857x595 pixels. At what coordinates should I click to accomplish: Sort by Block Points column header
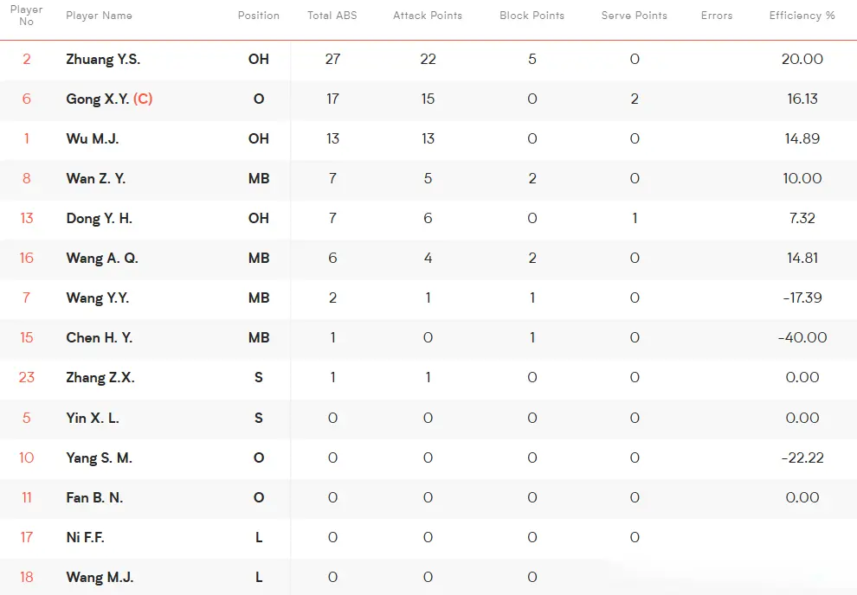tap(532, 16)
